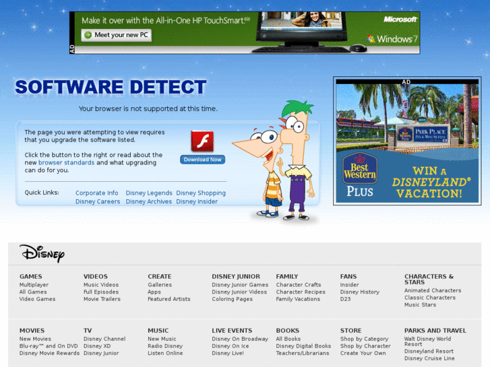Open the browser standards link

point(66,162)
